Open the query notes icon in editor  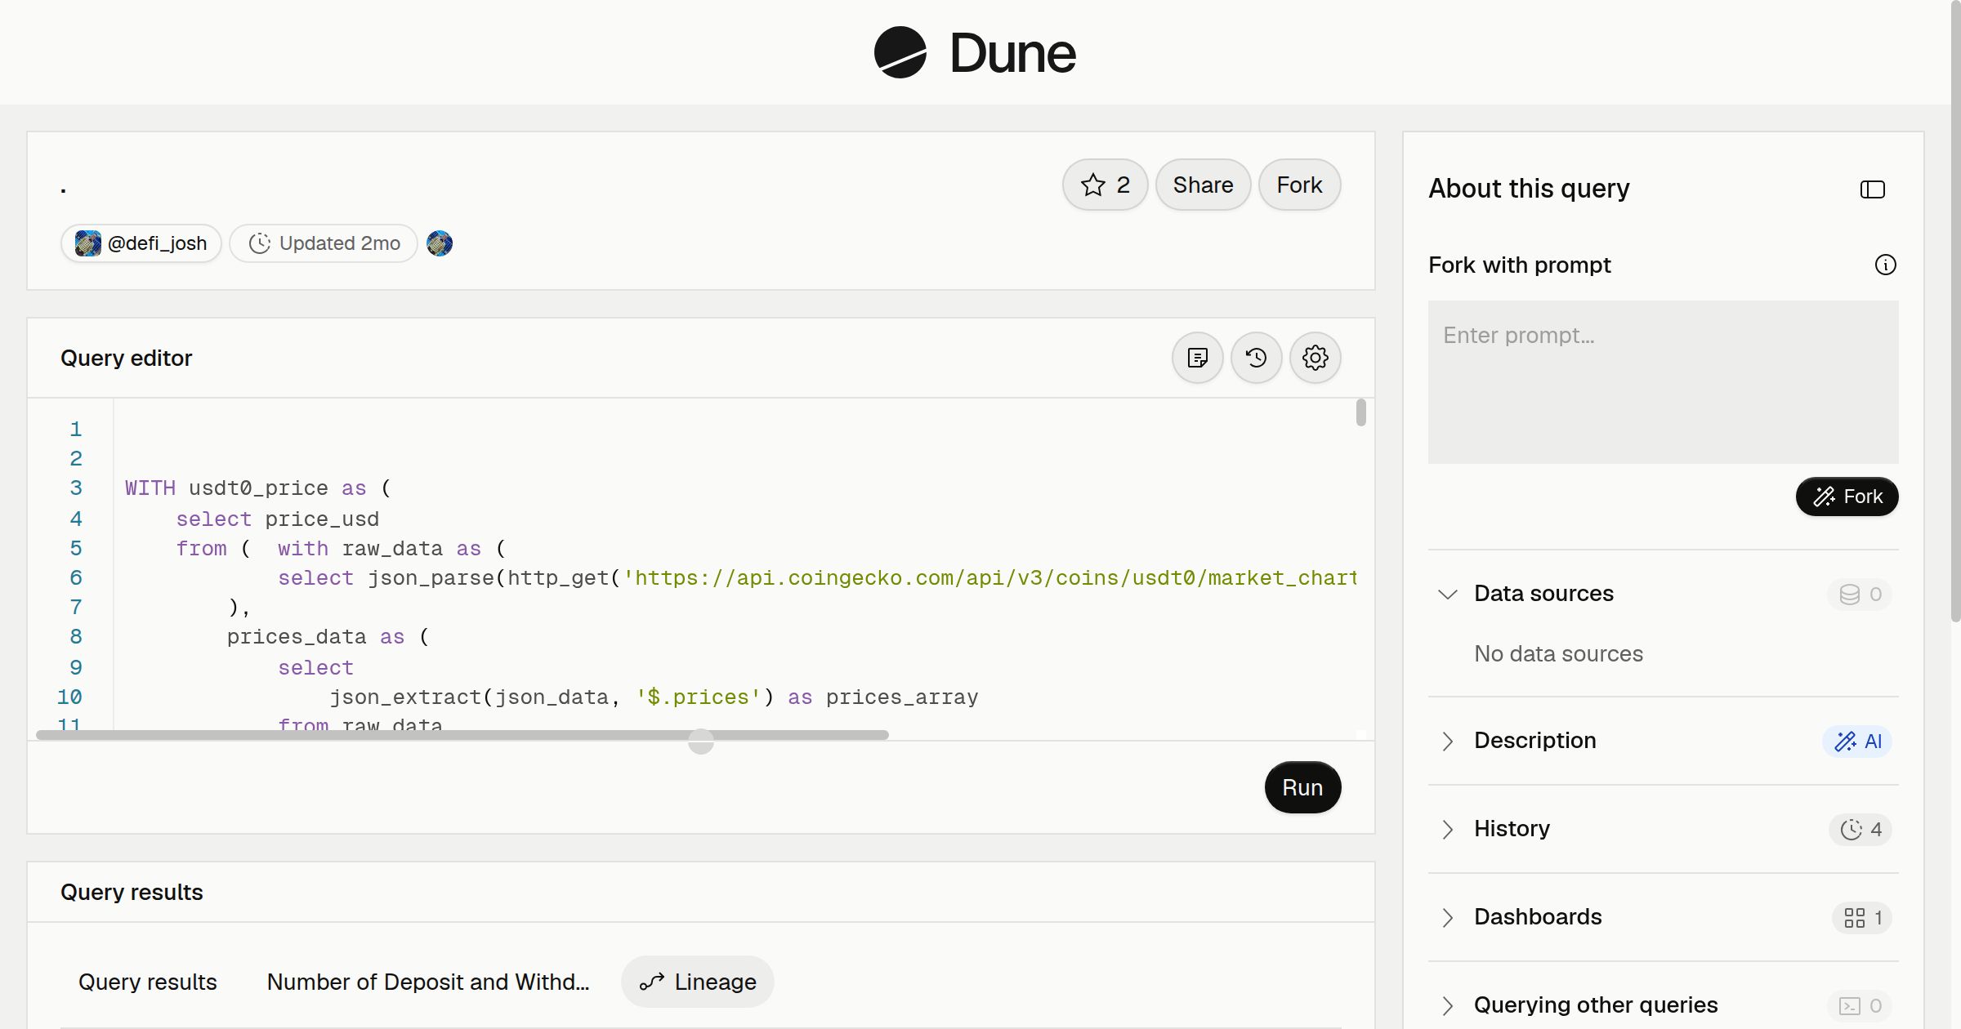click(1197, 358)
